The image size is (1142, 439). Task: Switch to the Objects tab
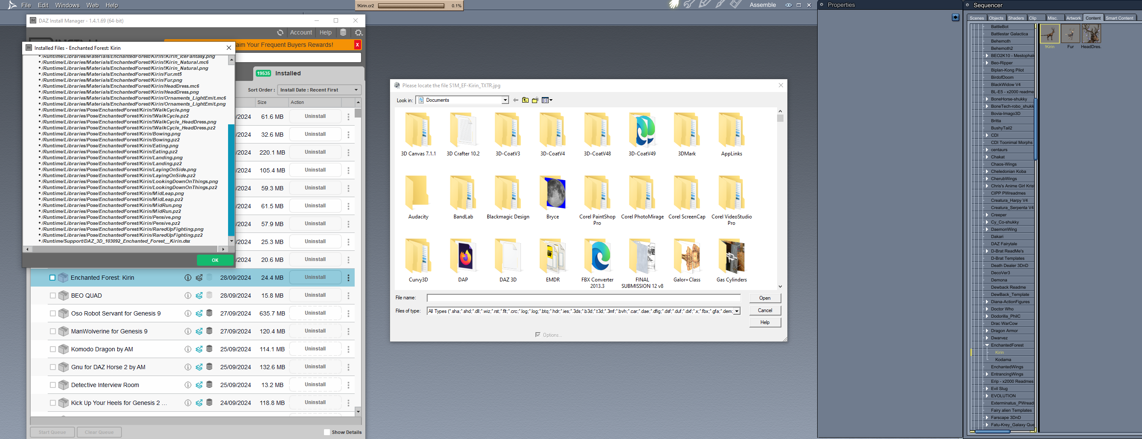click(x=996, y=18)
